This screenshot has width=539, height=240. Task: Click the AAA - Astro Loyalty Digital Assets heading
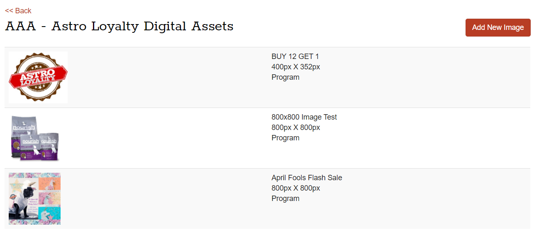[x=119, y=26]
